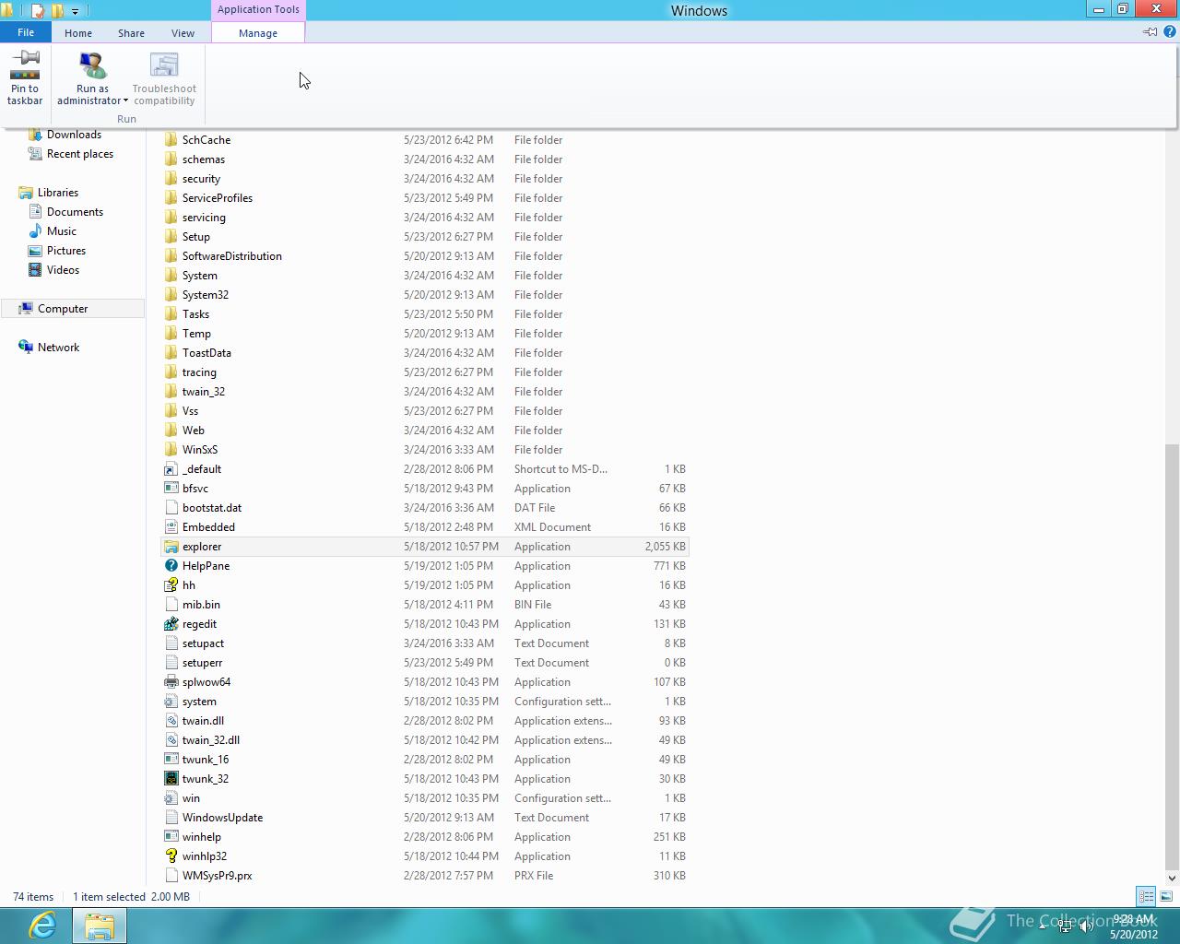Click the Pin to taskbar icon

[x=25, y=65]
